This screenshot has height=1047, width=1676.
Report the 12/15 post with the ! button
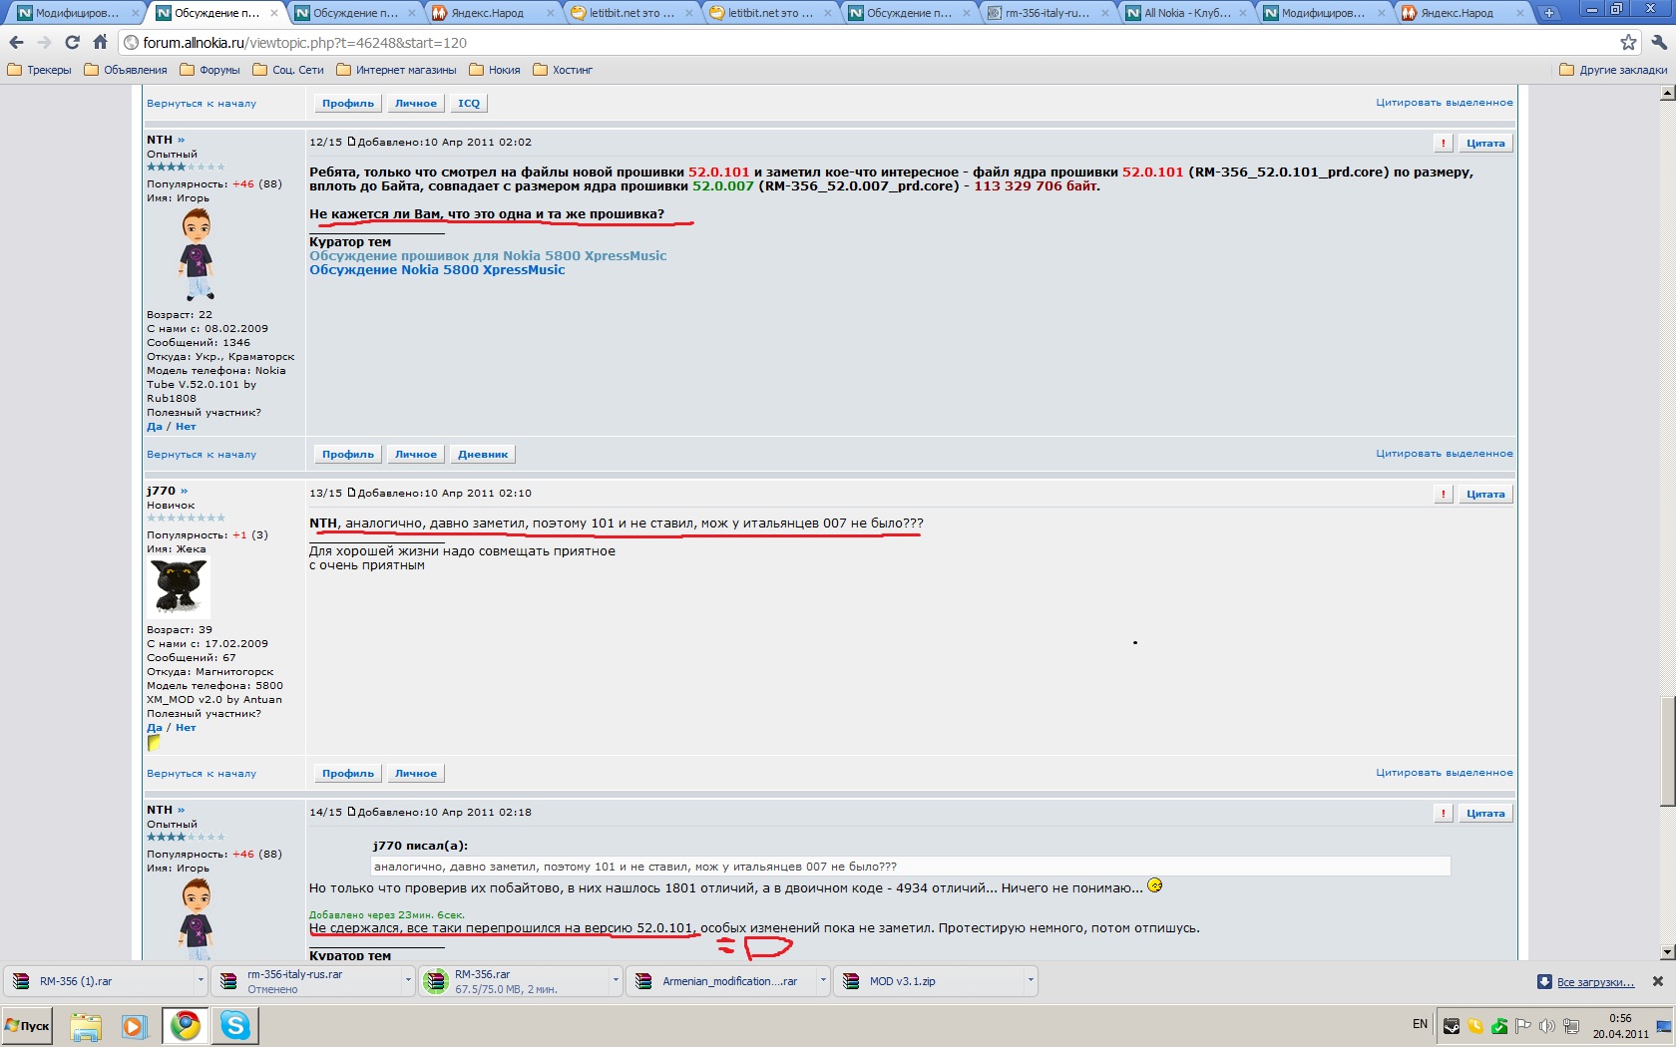(1443, 144)
